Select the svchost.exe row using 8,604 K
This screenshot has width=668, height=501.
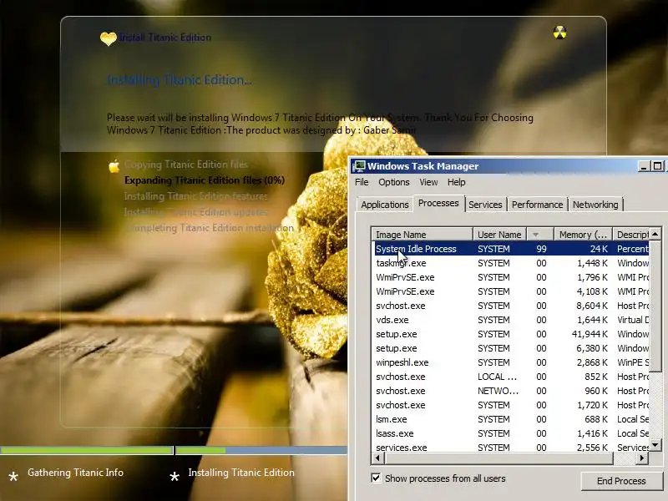(511, 306)
